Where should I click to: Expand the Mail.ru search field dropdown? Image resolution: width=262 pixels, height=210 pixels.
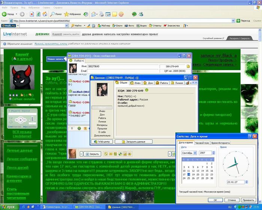[67, 25]
